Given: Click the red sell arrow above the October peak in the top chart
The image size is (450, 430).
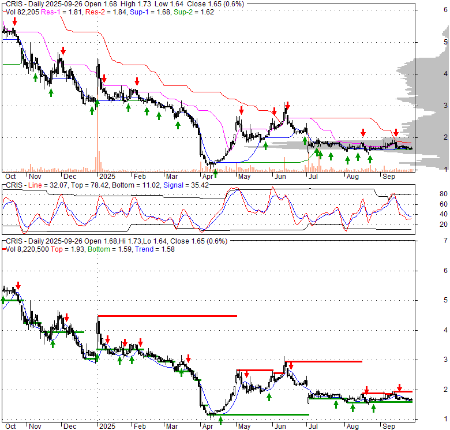Looking at the screenshot, I should tap(14, 21).
